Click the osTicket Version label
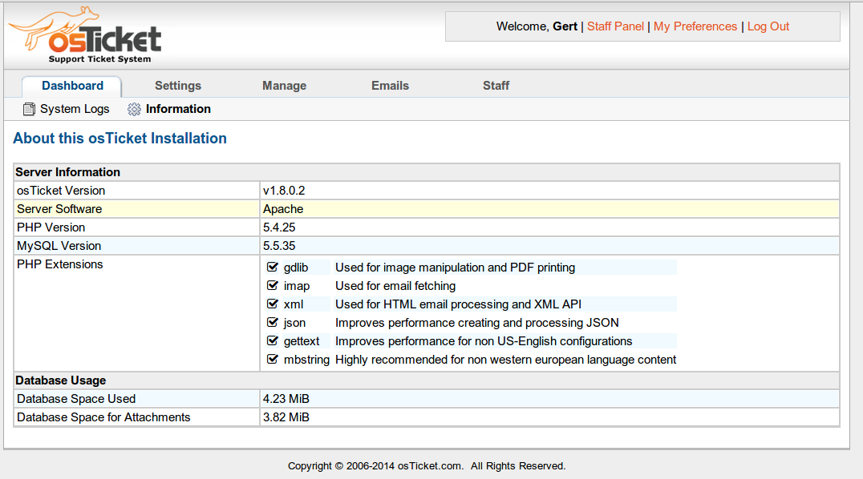Image resolution: width=863 pixels, height=479 pixels. (x=60, y=191)
